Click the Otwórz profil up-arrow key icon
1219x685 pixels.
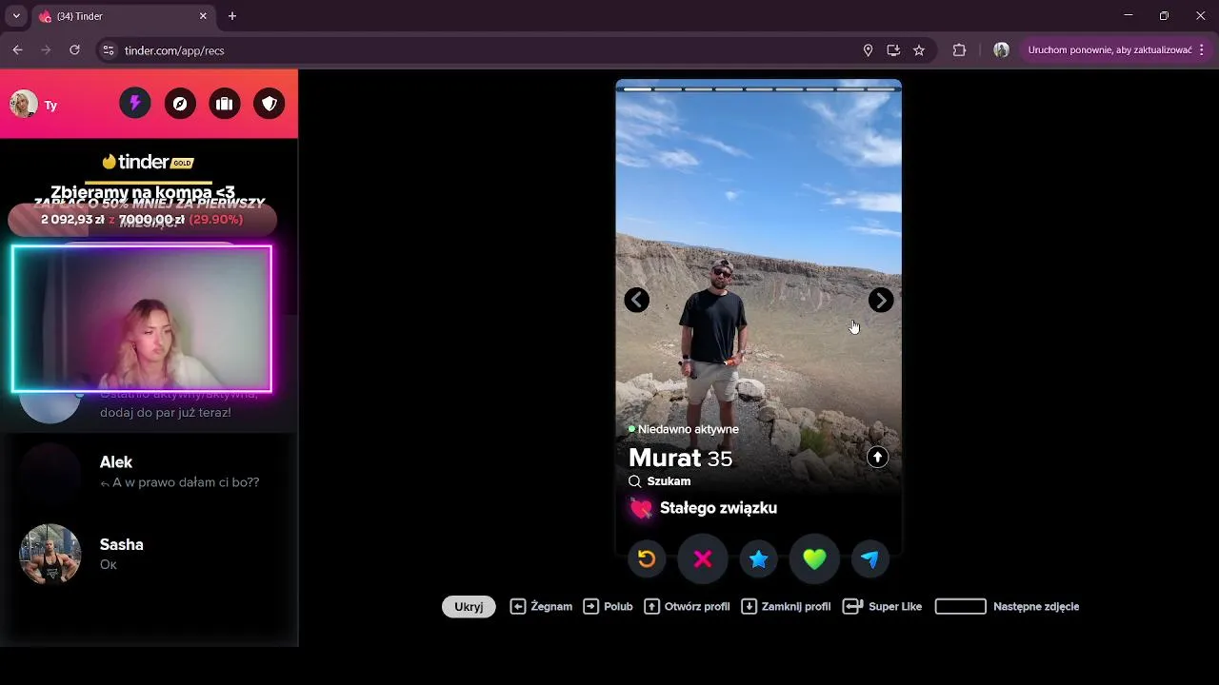coord(652,606)
